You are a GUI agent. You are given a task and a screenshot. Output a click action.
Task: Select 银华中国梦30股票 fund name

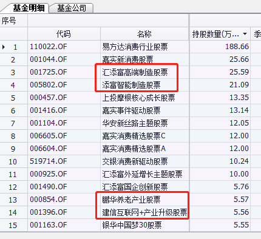coord(132,225)
